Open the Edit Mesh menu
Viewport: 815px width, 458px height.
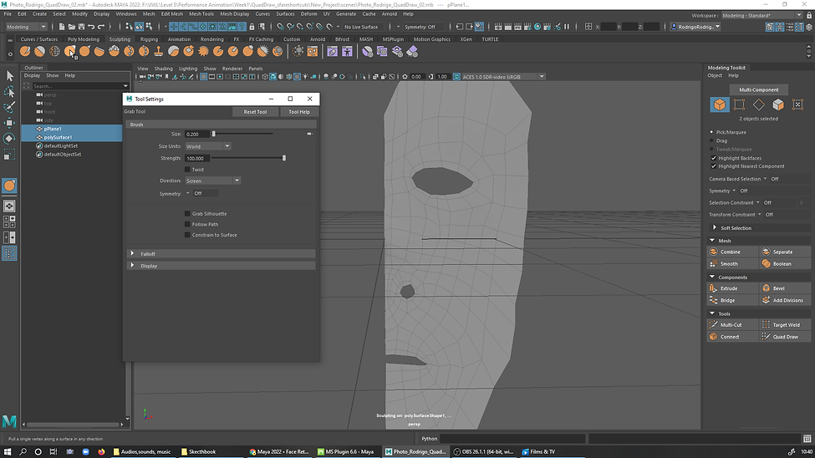click(x=171, y=14)
